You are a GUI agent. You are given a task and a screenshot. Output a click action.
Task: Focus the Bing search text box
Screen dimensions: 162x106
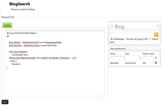pyautogui.click(x=132, y=35)
